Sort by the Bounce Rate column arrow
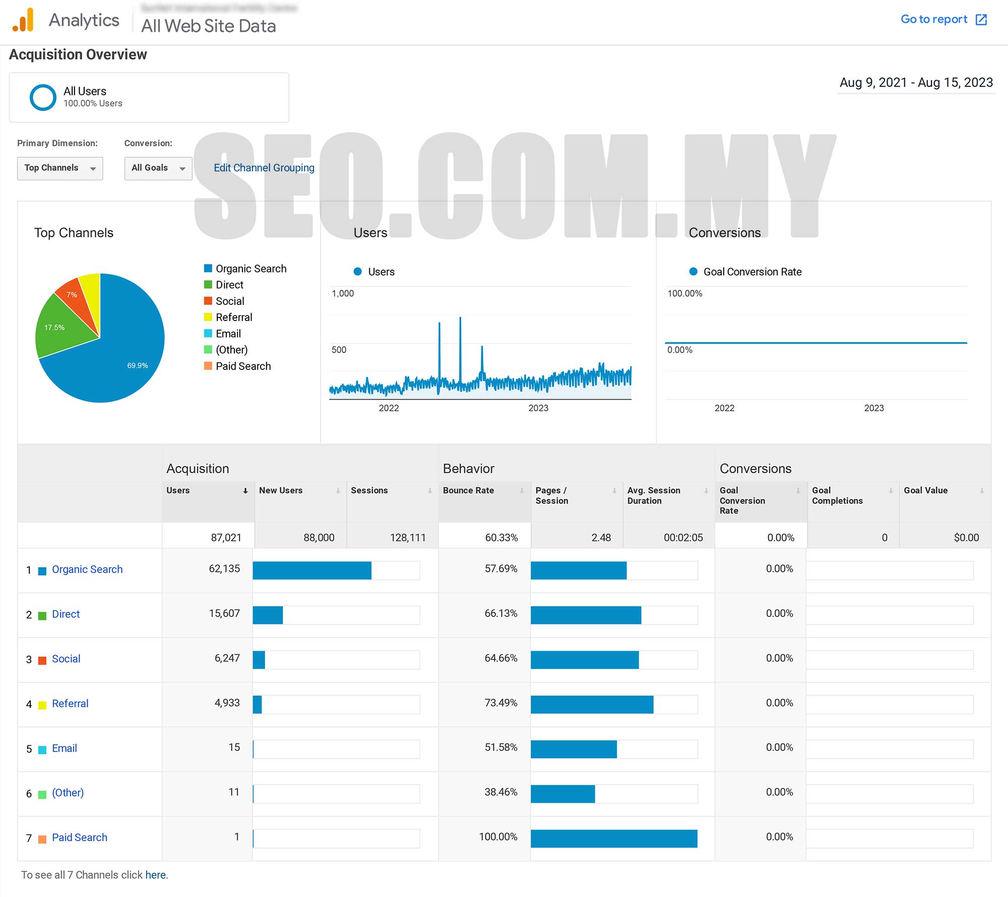Screen dimensions: 1008x897 [522, 491]
